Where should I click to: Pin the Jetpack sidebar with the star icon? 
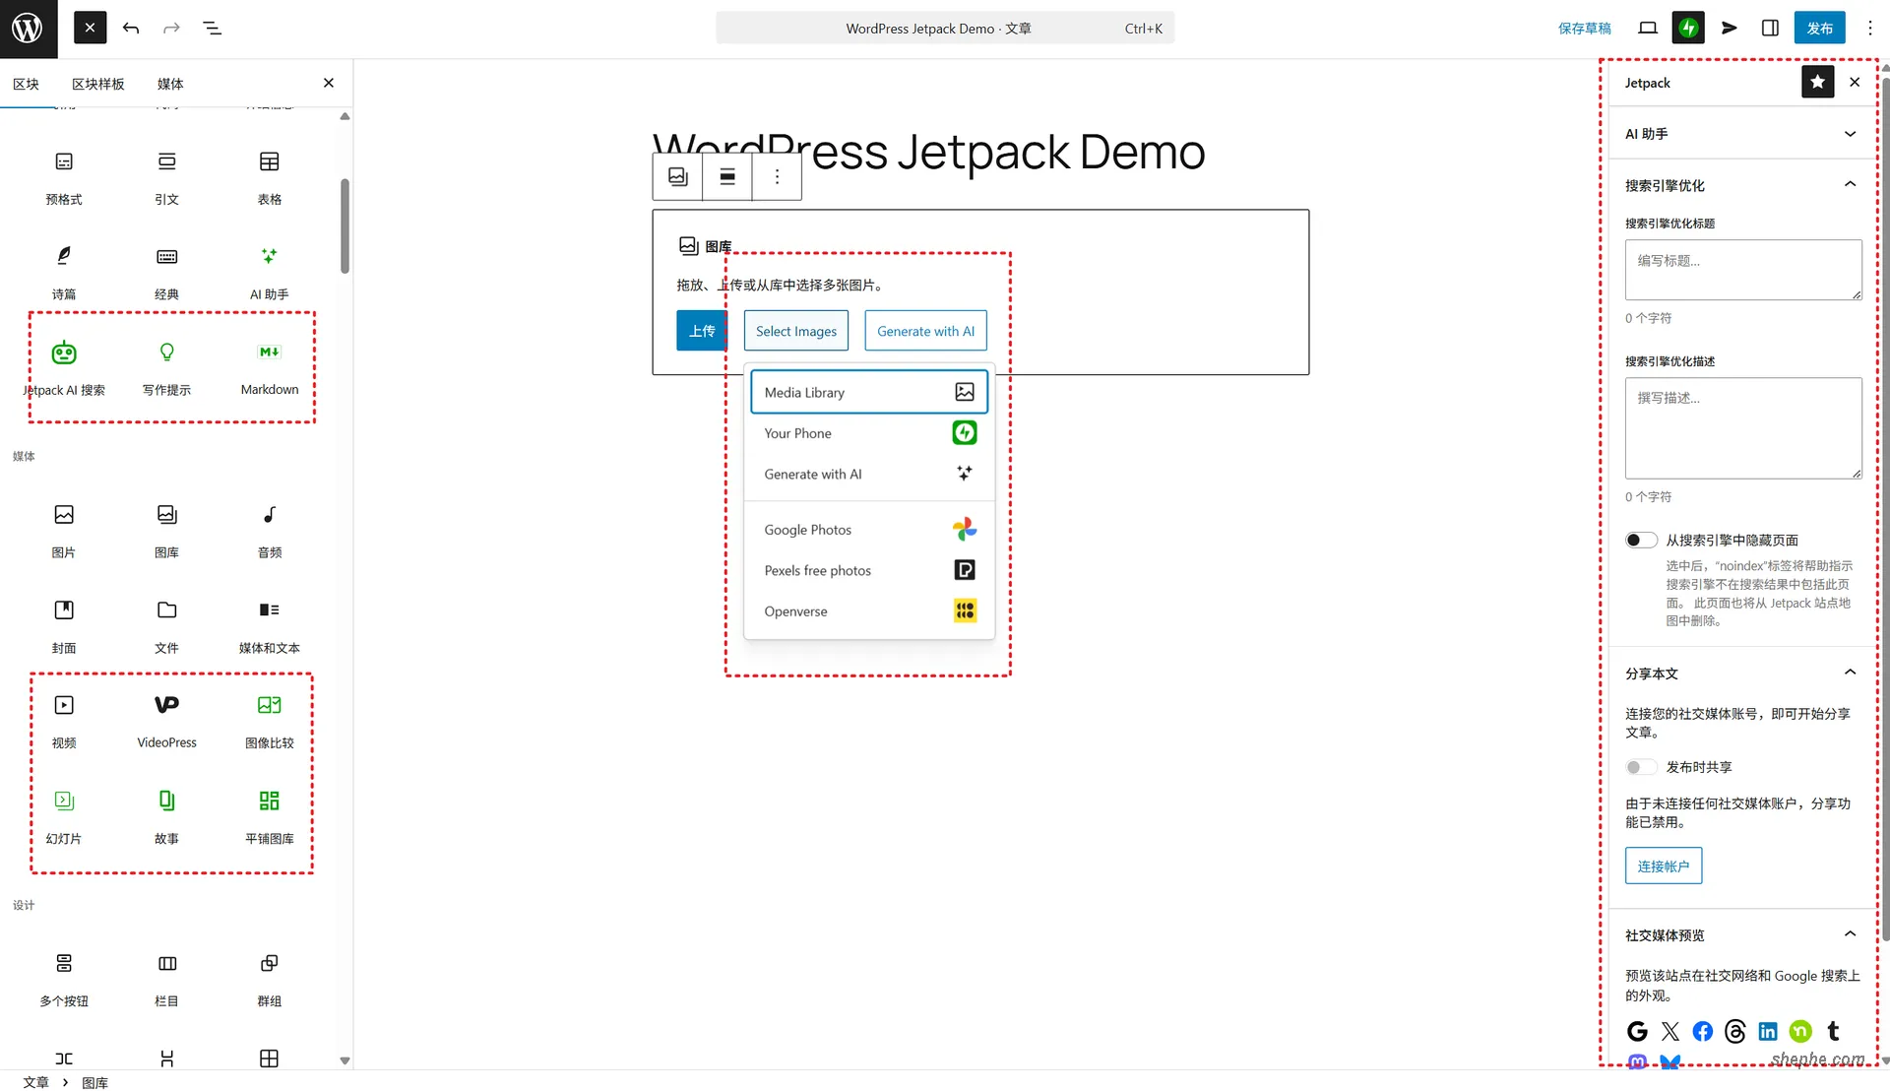point(1817,82)
